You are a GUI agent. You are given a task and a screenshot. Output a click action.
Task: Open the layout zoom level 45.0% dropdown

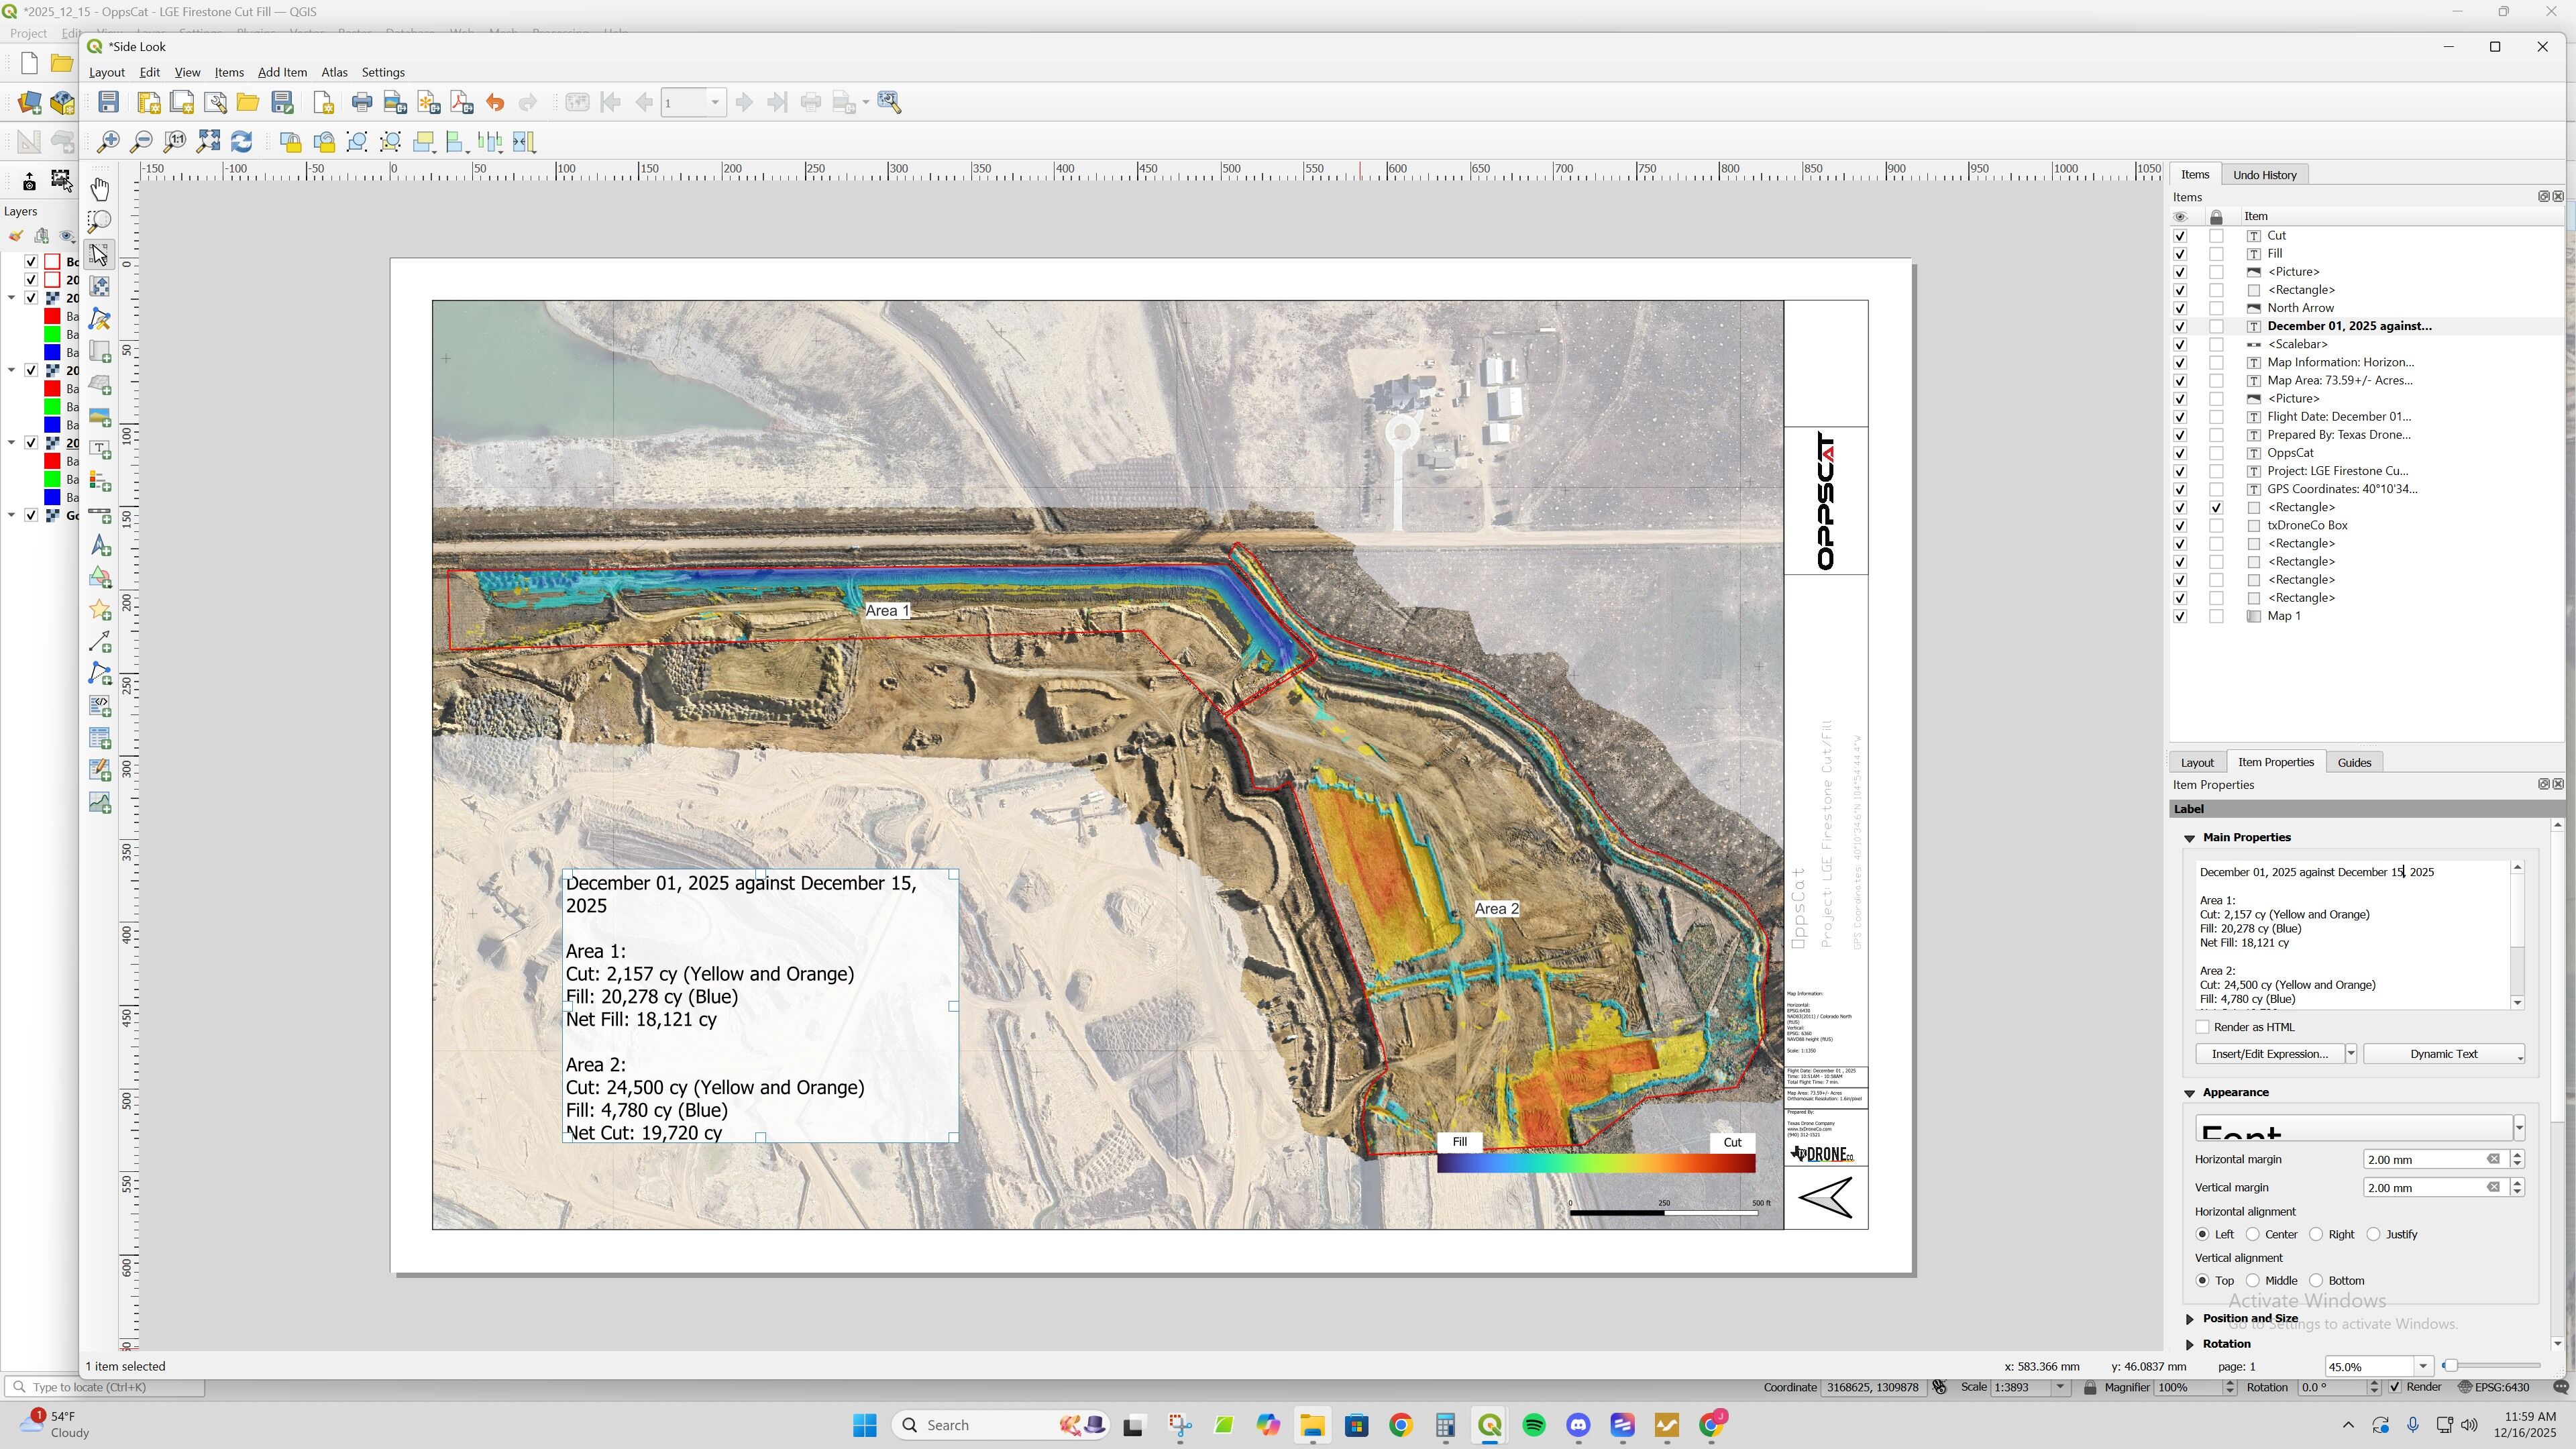(x=2423, y=1367)
